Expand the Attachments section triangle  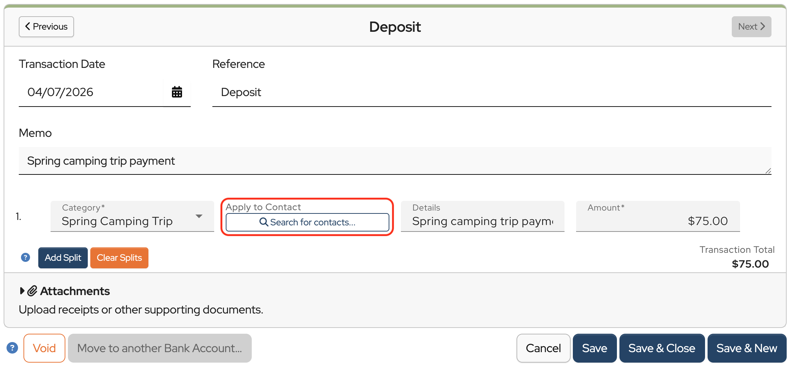tap(22, 291)
